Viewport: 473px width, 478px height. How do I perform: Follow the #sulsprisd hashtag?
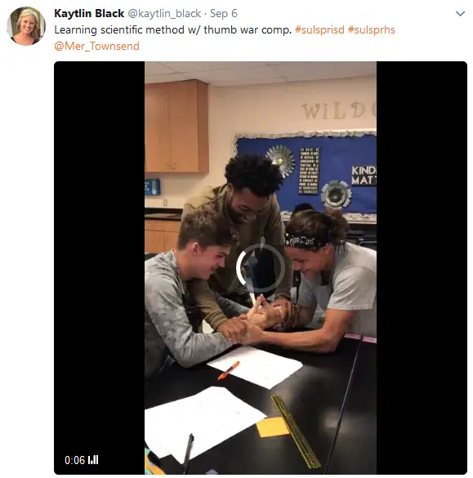click(x=319, y=30)
